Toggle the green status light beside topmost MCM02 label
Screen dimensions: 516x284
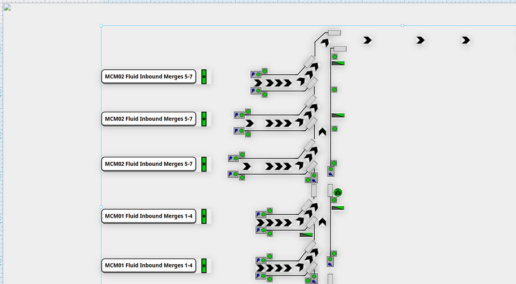(x=204, y=77)
